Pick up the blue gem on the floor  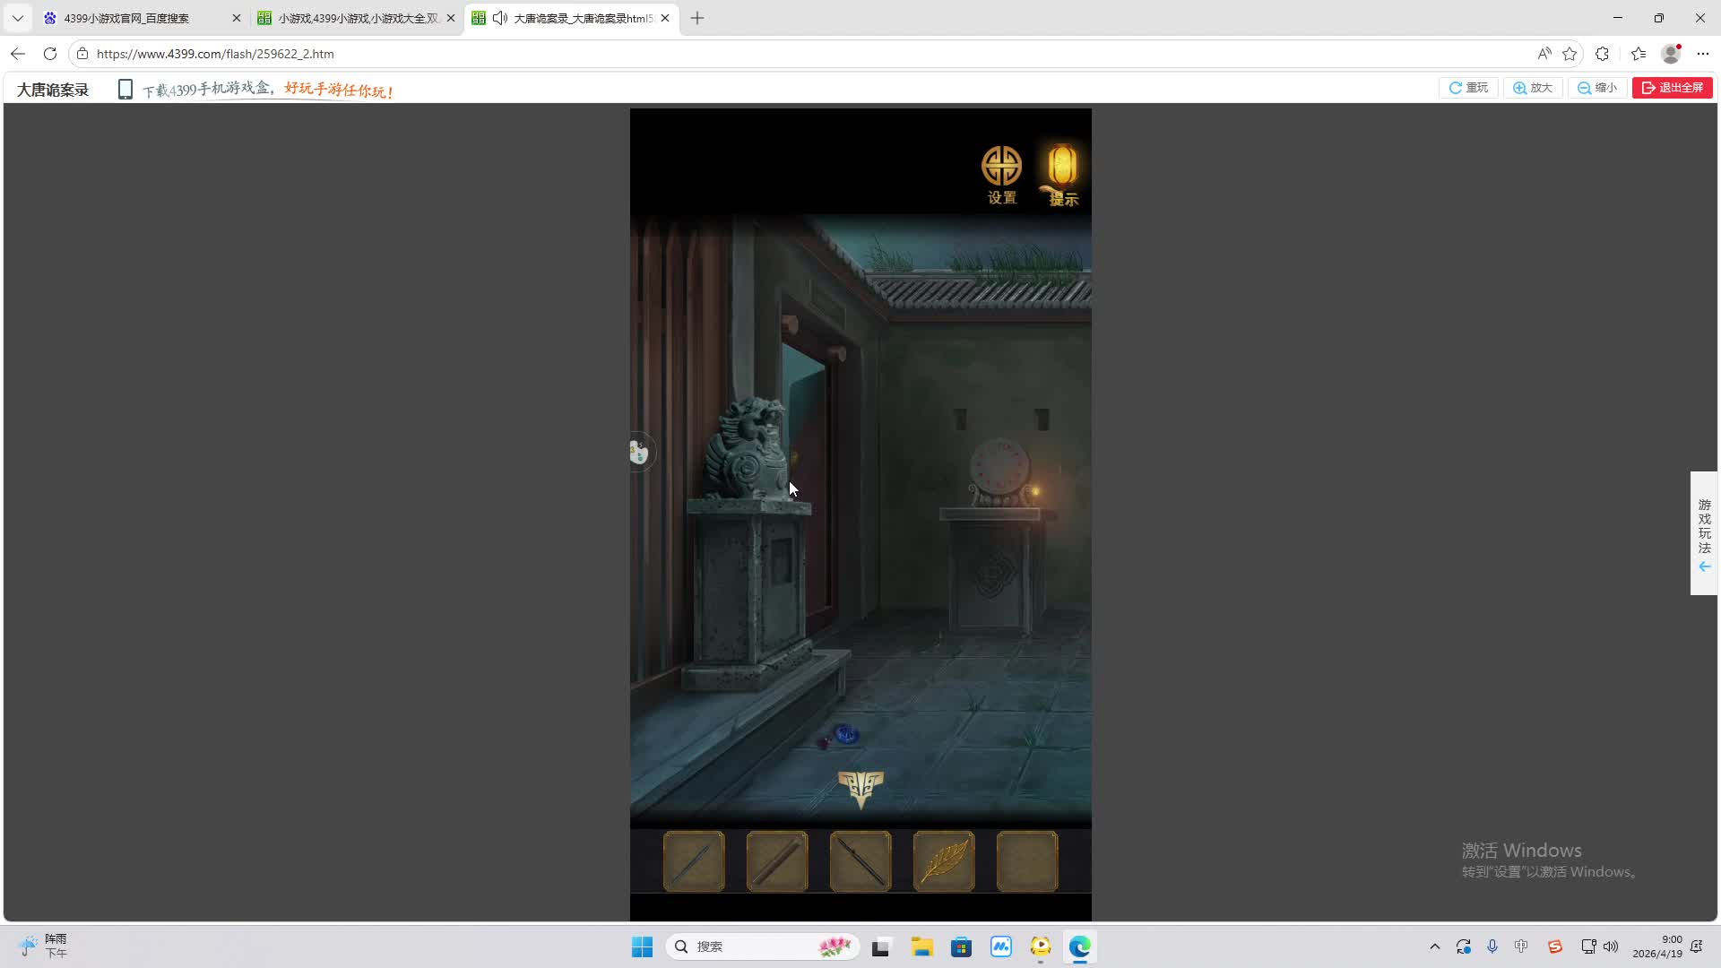845,735
